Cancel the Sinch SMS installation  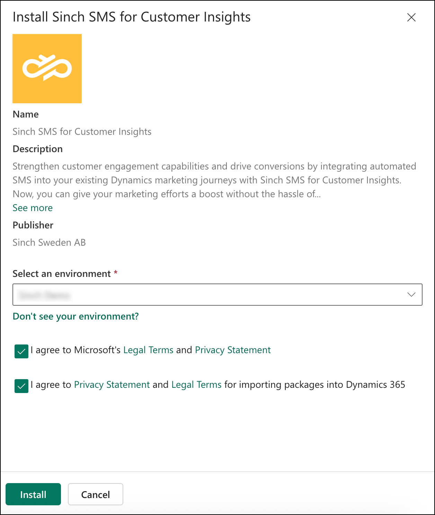pyautogui.click(x=95, y=494)
